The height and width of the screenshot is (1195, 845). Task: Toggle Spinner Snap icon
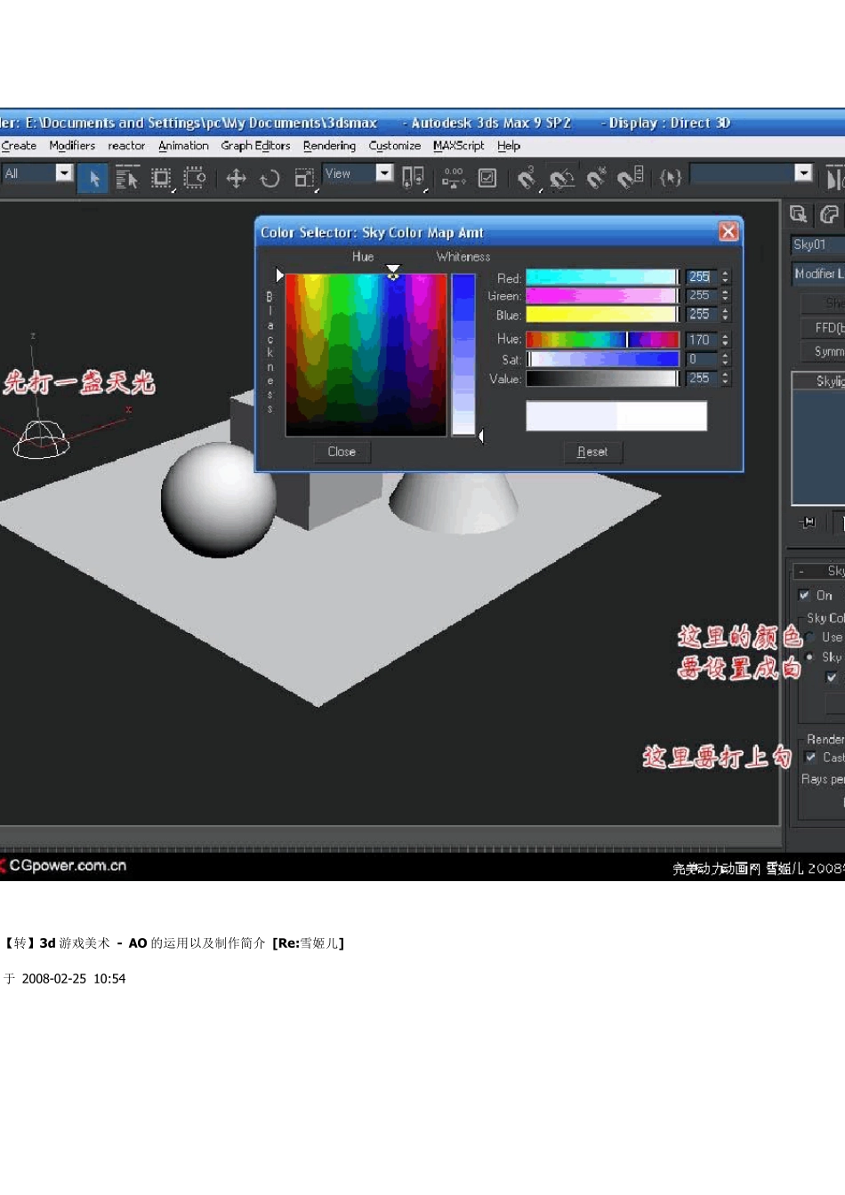click(630, 179)
